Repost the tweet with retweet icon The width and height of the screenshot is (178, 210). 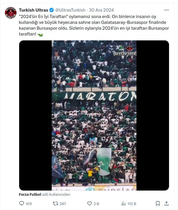(55, 204)
